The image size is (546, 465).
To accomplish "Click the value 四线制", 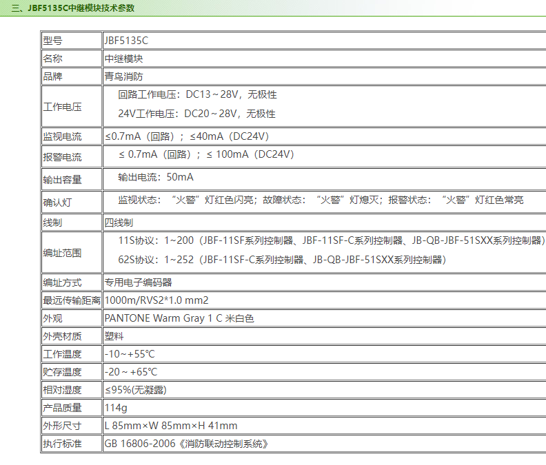I will click(119, 223).
